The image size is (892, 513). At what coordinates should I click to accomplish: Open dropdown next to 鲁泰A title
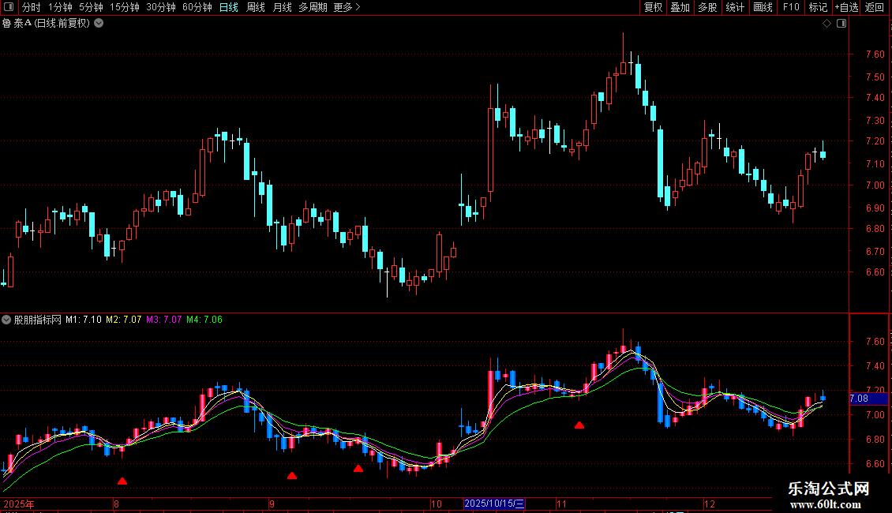(99, 24)
